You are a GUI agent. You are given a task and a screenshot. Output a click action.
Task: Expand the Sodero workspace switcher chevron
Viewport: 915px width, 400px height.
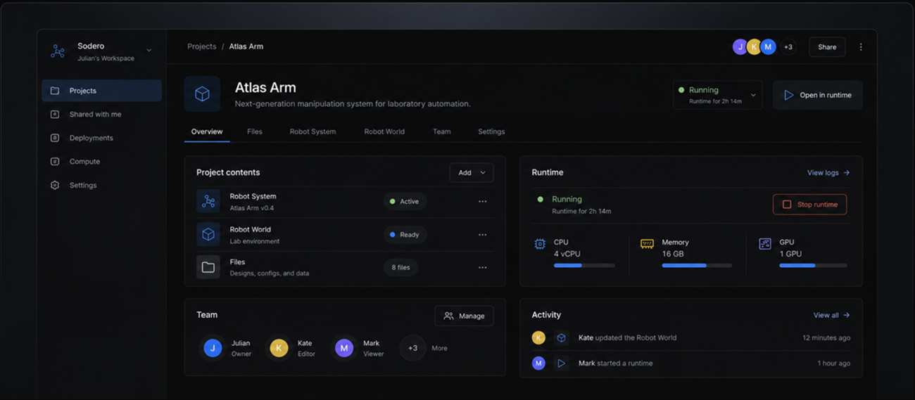[x=149, y=51]
